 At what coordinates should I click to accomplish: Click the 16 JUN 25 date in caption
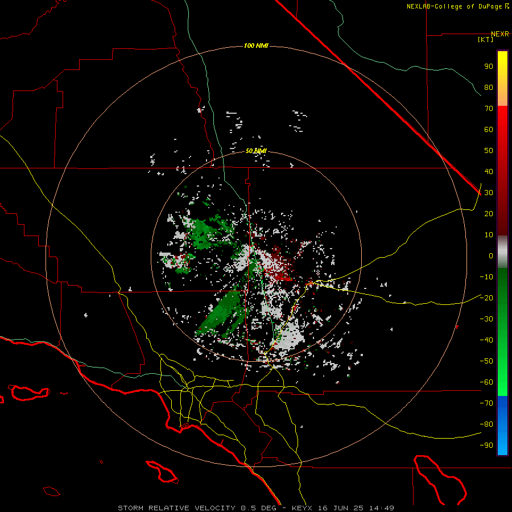(341, 508)
